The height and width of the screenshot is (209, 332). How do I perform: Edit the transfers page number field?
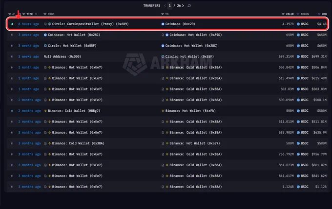click(x=169, y=6)
